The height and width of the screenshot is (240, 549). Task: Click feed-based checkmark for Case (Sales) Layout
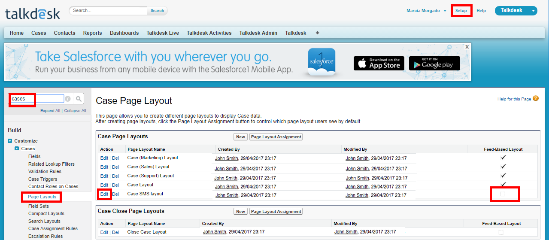click(504, 167)
